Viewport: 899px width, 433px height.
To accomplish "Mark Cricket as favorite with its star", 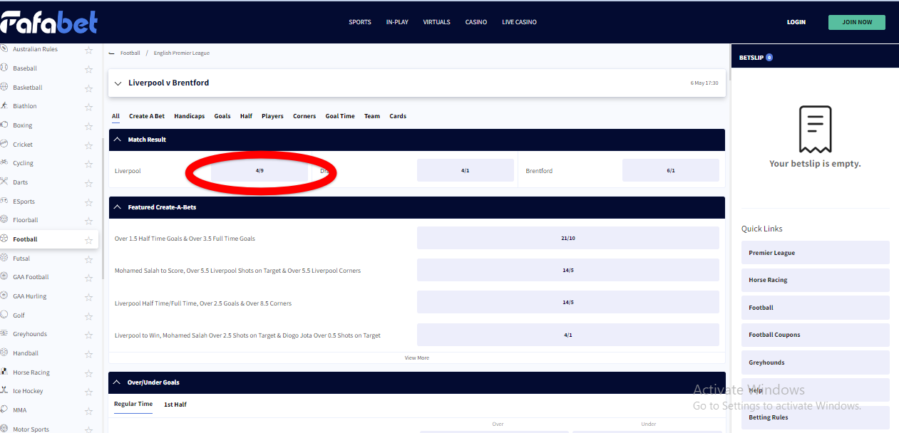I will click(x=88, y=145).
